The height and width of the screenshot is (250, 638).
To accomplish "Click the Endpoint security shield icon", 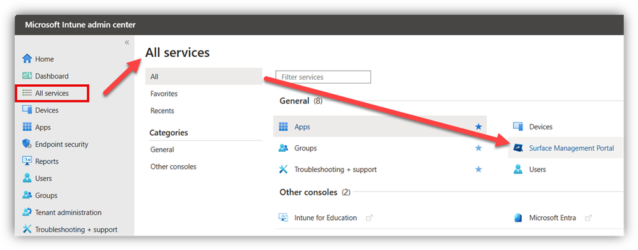I will (x=27, y=144).
